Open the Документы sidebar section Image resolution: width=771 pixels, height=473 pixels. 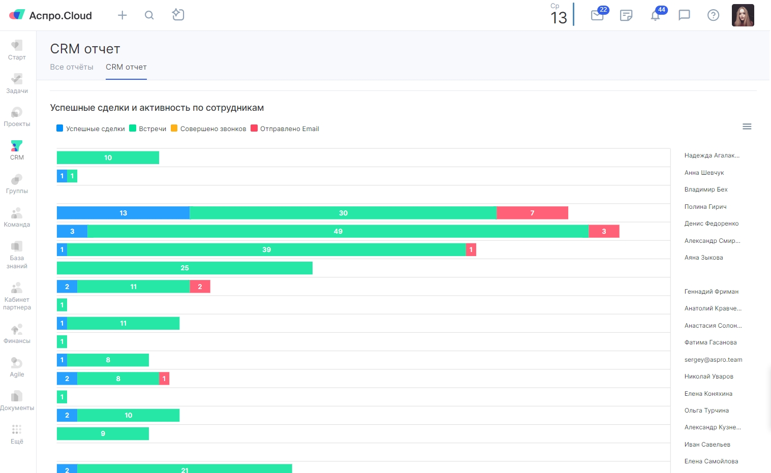point(17,401)
